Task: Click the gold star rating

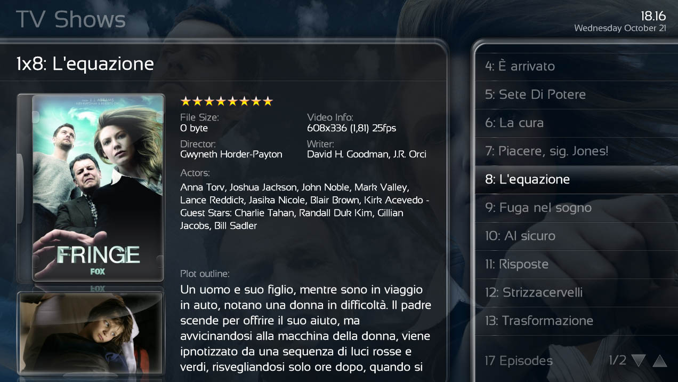Action: click(227, 101)
